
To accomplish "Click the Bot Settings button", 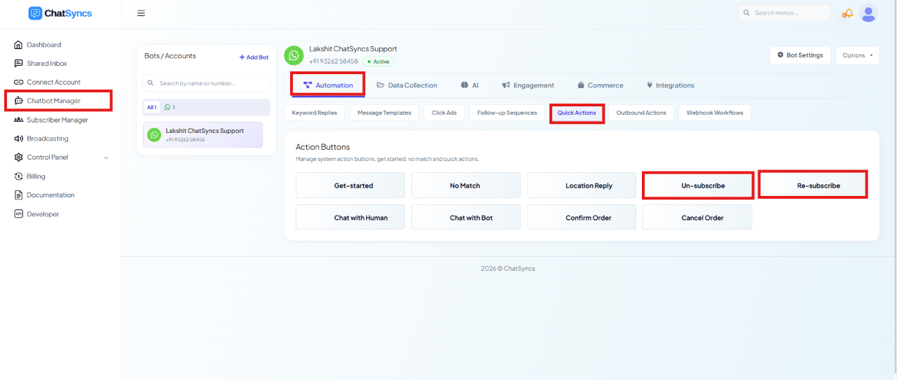I will click(800, 55).
